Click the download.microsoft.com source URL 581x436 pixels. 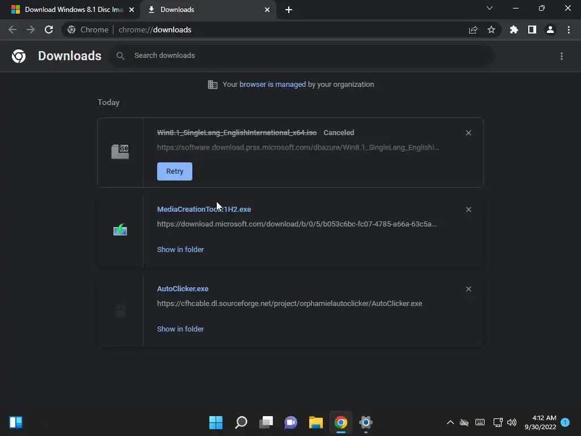click(x=296, y=224)
